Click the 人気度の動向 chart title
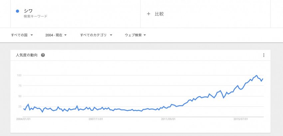The image size is (283, 136). [27, 55]
